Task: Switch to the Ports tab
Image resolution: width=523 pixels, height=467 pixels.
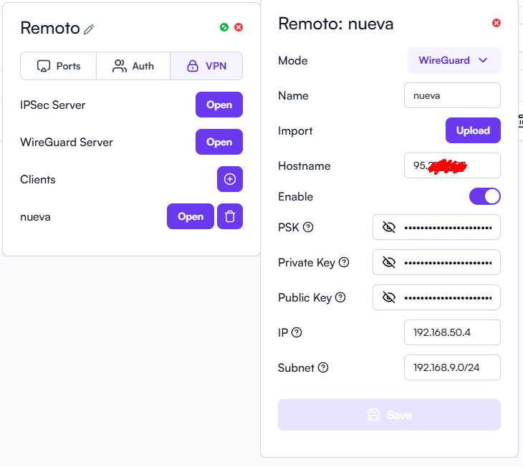Action: (59, 66)
